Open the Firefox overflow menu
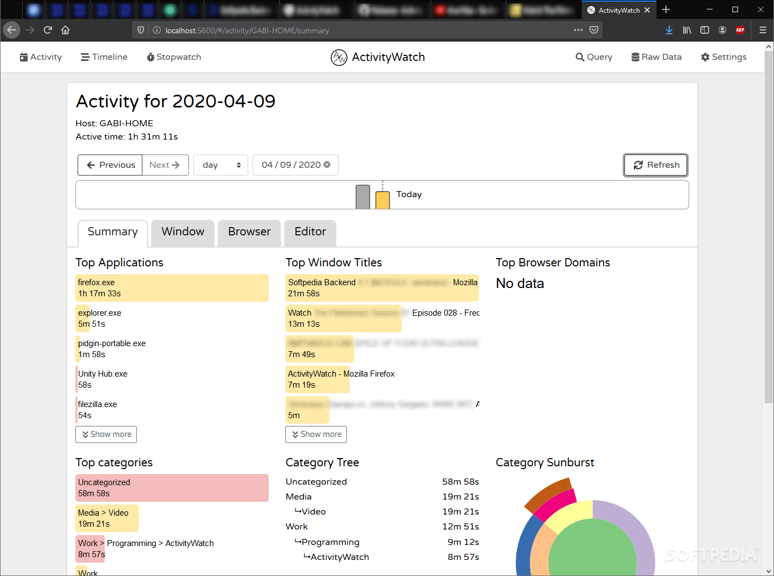 pyautogui.click(x=578, y=30)
